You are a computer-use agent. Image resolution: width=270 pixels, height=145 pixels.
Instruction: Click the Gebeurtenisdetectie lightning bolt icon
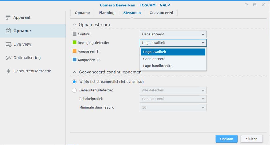pos(8,71)
